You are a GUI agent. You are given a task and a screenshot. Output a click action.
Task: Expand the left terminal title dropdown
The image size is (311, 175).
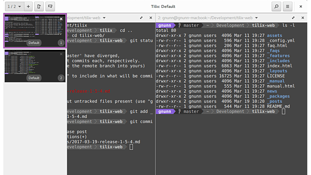104,18
